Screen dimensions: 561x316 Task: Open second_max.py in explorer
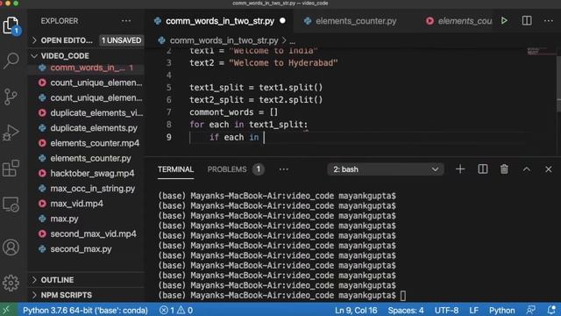point(86,248)
